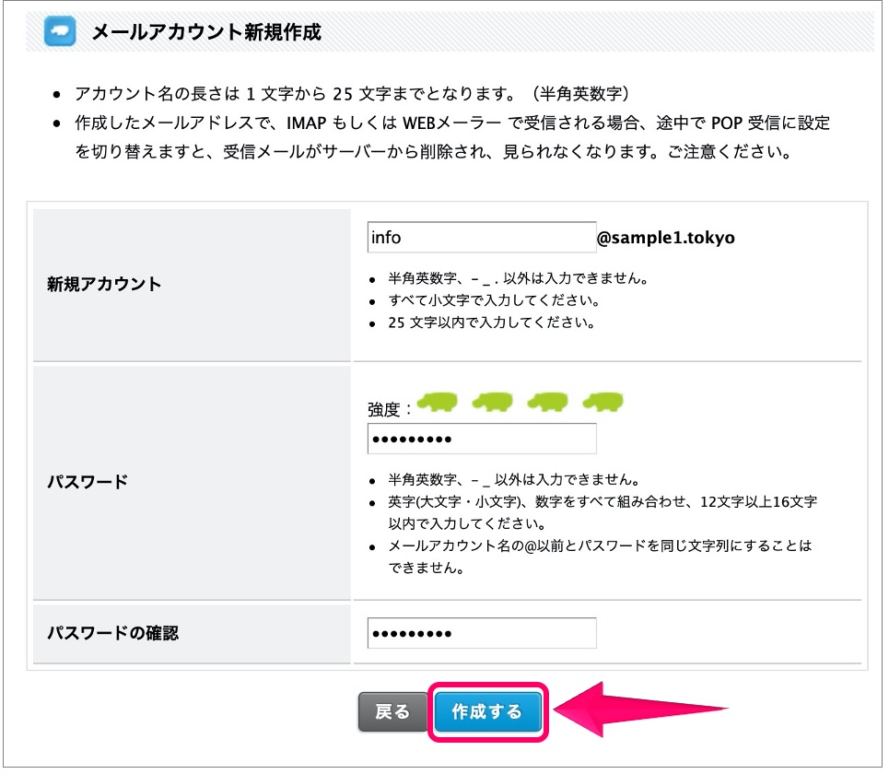
Task: Click the 25 文字以内で入力してください note
Action: pyautogui.click(x=492, y=322)
